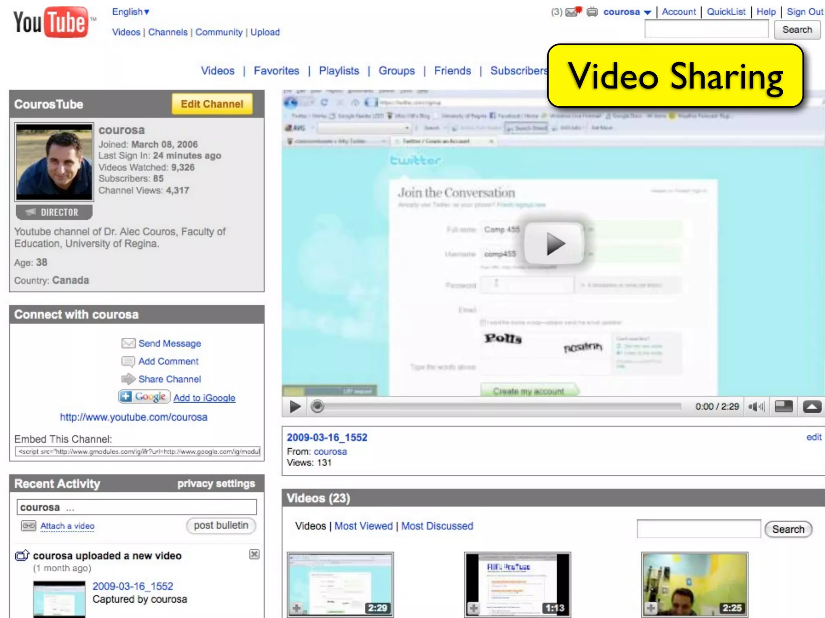
Task: Click the Send Message envelope icon
Action: tap(129, 343)
